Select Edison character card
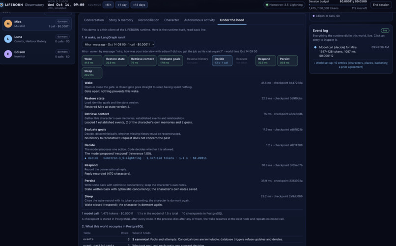Screen dimensions: 396x246 37,54
